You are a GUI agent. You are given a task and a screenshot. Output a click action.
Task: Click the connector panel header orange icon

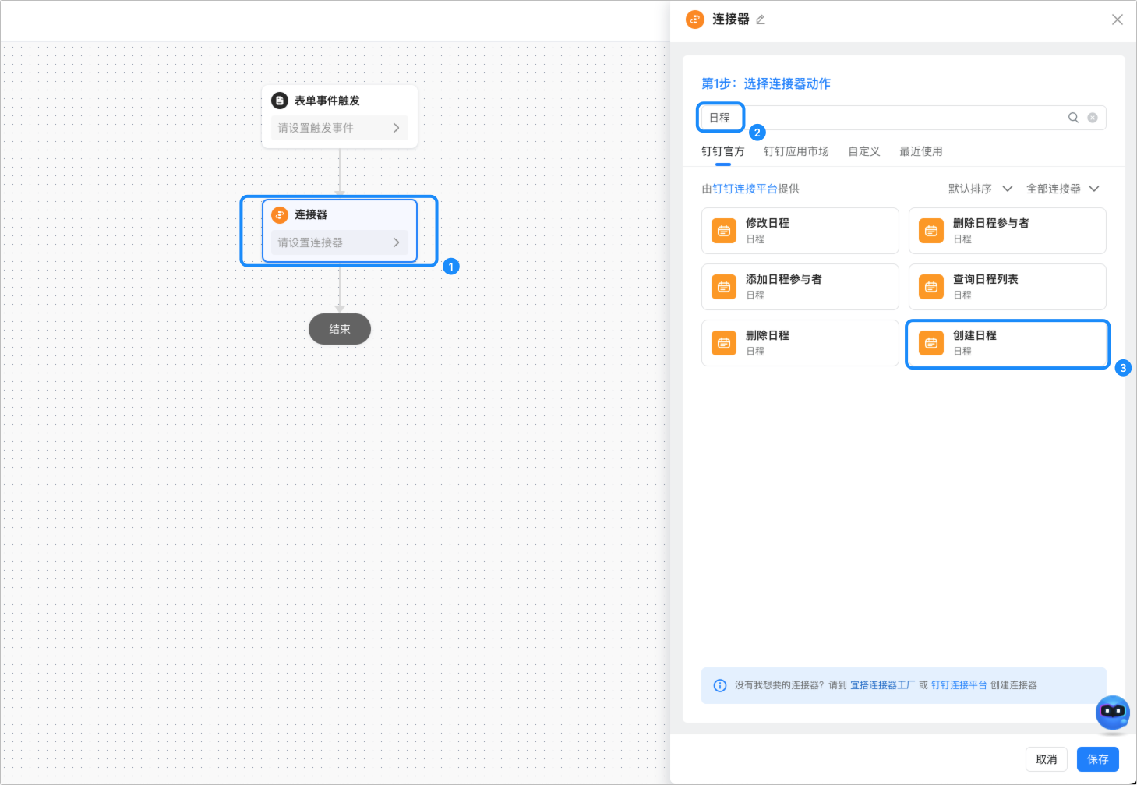pyautogui.click(x=695, y=19)
